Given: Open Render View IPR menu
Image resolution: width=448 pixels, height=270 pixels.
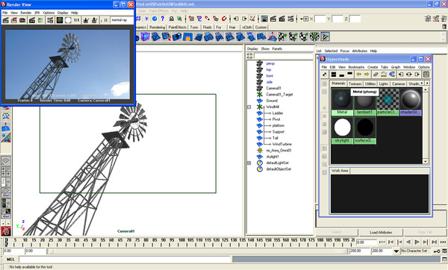Looking at the screenshot, I should click(x=37, y=13).
